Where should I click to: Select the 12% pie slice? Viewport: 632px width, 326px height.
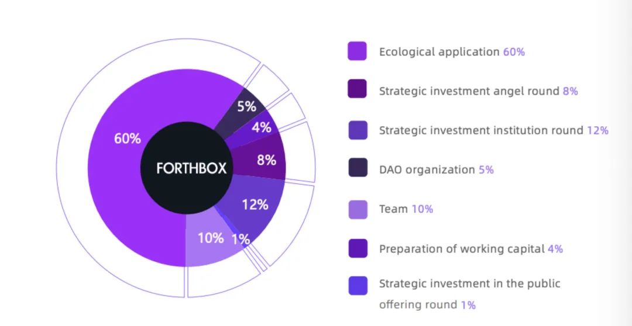tap(255, 204)
